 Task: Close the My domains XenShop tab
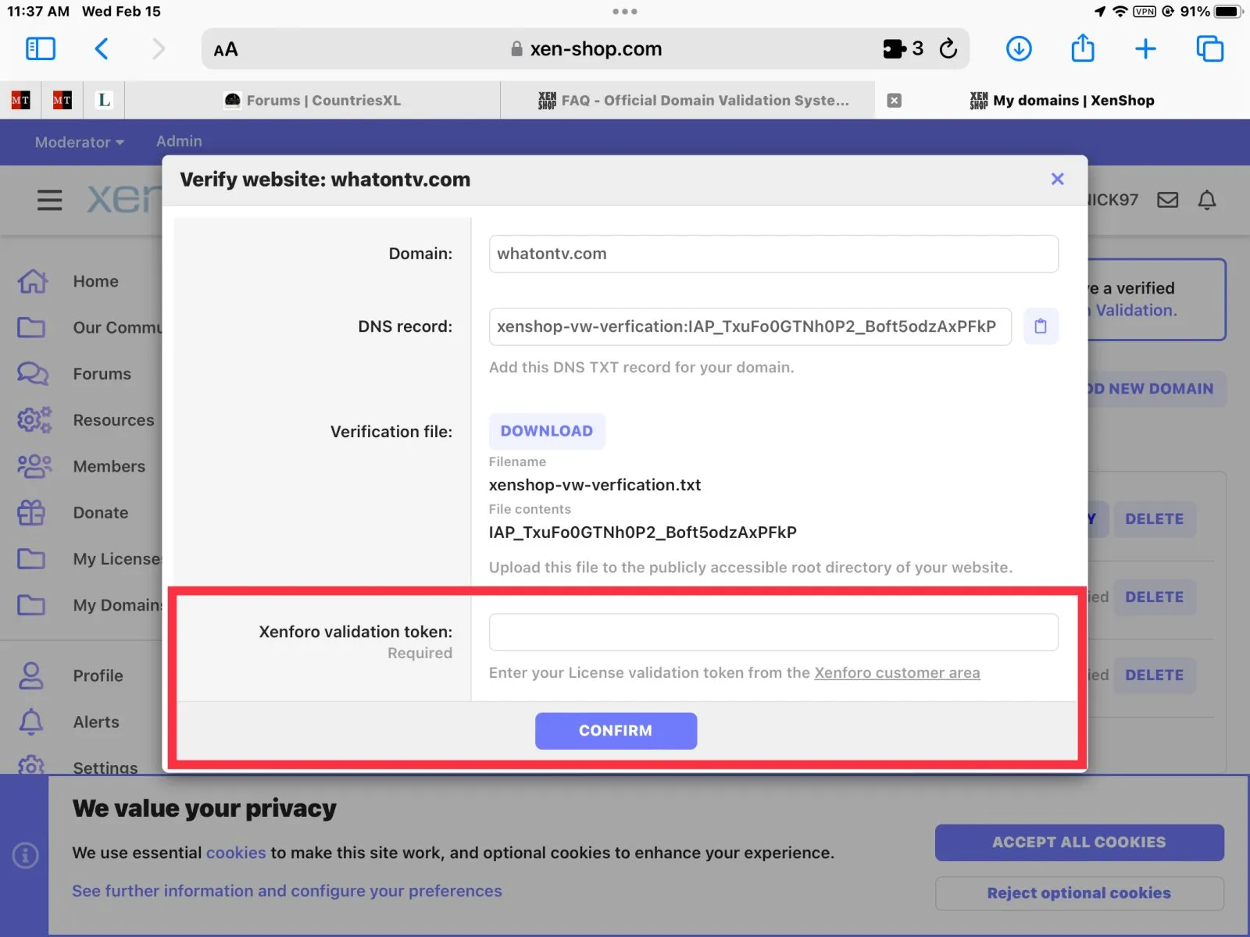tap(895, 100)
